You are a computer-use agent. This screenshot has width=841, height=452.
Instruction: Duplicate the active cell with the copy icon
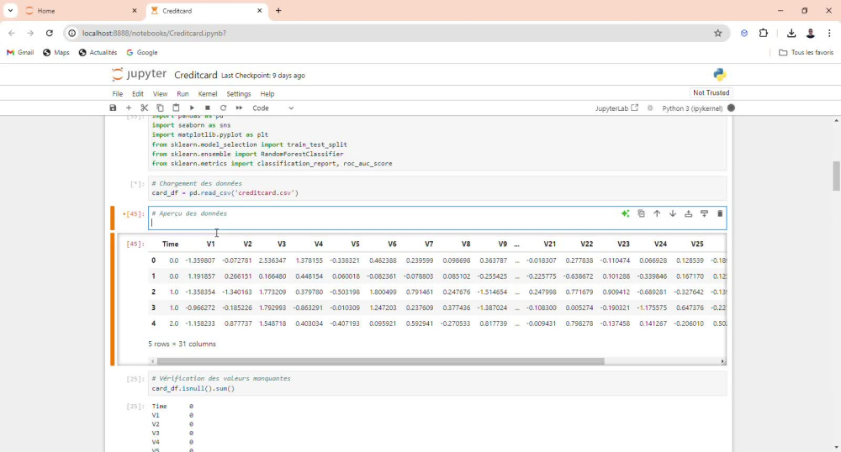click(x=641, y=213)
